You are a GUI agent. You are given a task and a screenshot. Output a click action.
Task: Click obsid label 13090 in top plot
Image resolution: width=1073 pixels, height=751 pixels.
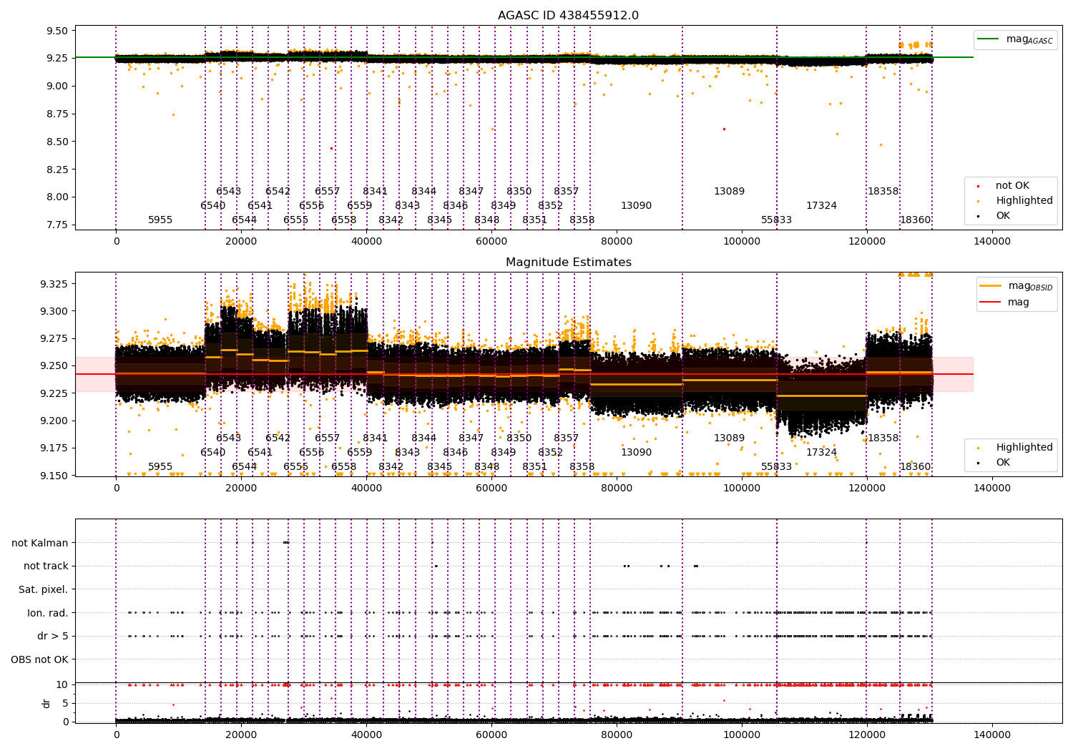tap(637, 206)
